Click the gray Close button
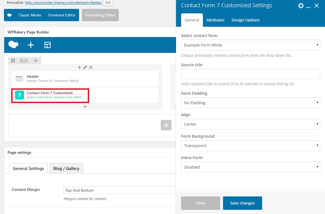The image size is (325, 214). pos(201,203)
